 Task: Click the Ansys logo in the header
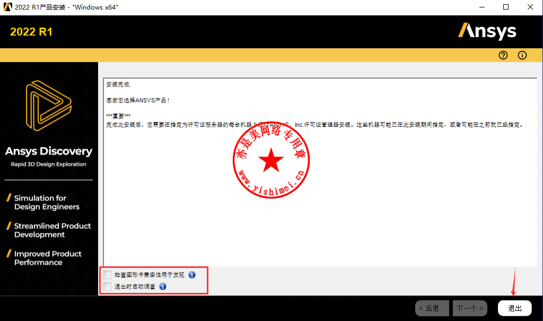[x=487, y=31]
